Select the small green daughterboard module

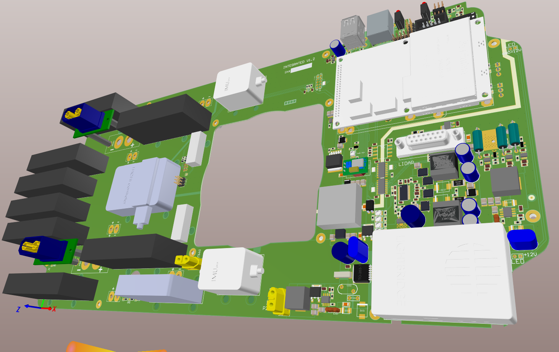click(355, 166)
